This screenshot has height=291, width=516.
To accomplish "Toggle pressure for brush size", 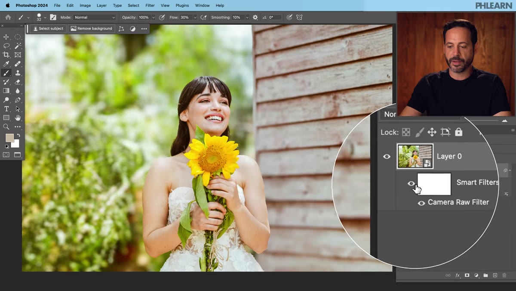I will tap(289, 17).
